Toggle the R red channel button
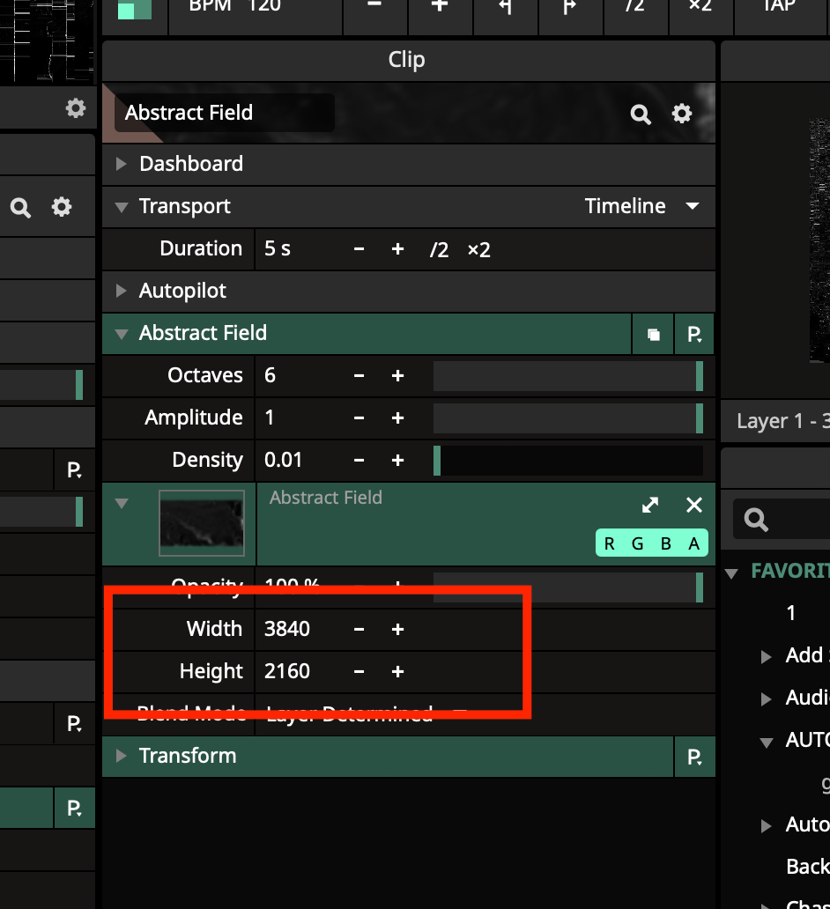 (x=610, y=543)
